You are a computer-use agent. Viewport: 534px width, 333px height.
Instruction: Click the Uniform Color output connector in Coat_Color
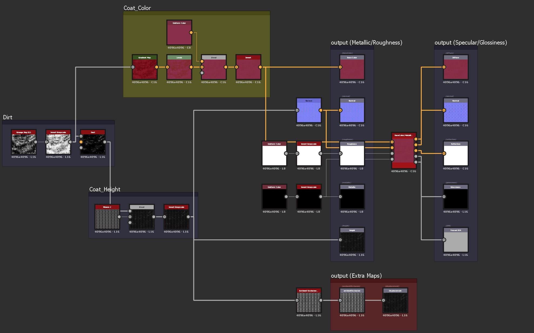(x=191, y=32)
